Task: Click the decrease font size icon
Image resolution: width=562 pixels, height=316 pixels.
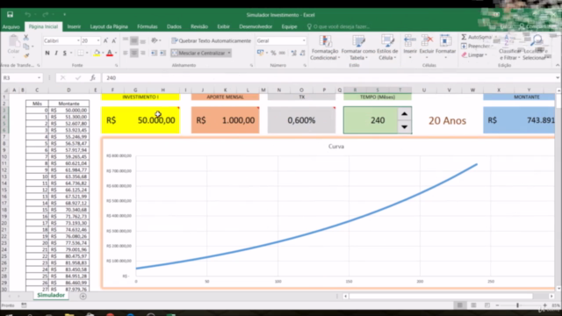Action: click(x=114, y=41)
